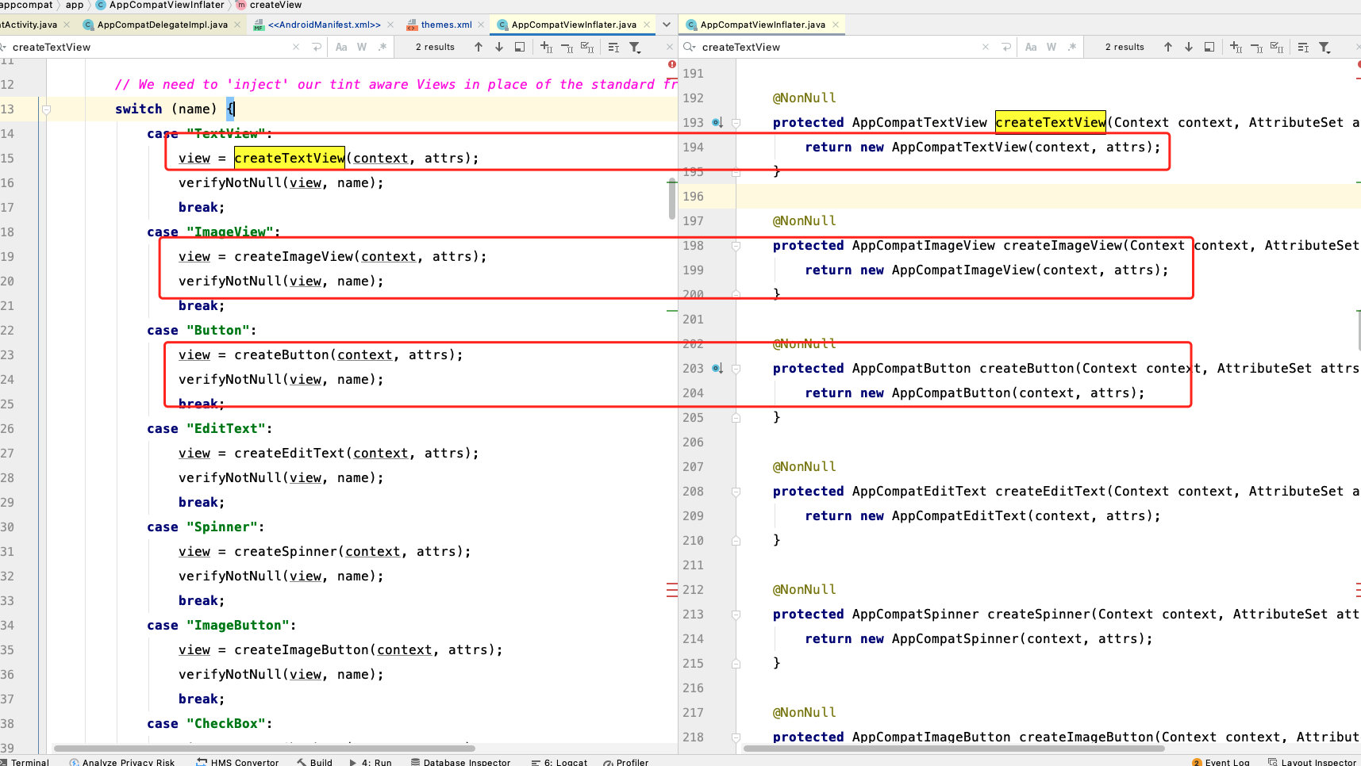Click app breadcrumb in navigation bar
Screen dimensions: 1361x766
point(75,5)
